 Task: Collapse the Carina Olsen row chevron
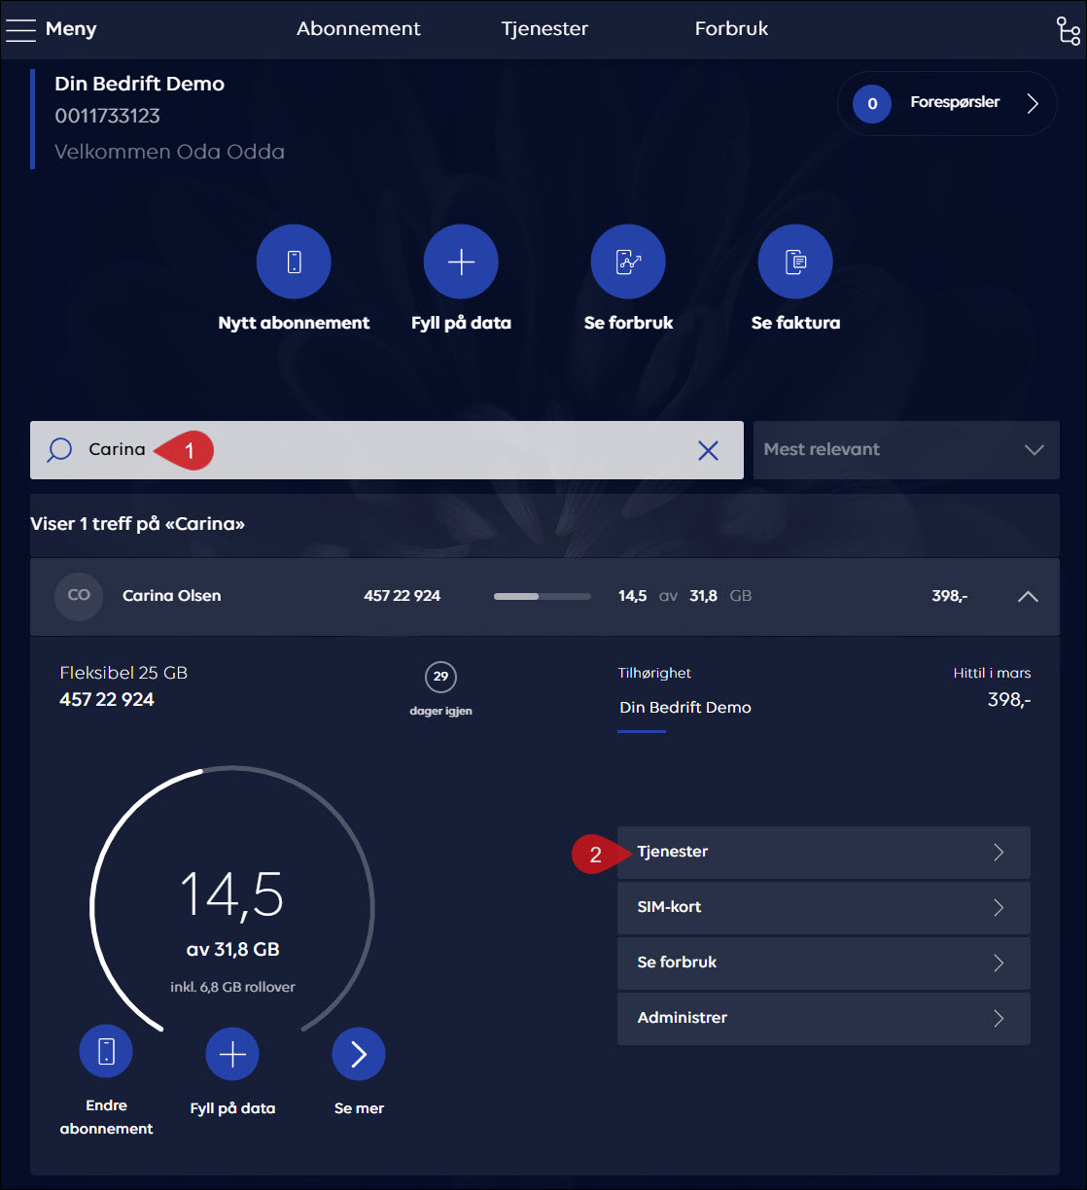click(x=1028, y=596)
